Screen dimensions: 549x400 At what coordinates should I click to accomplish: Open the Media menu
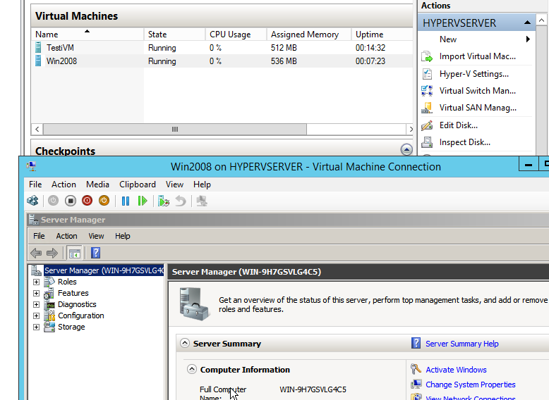pyautogui.click(x=97, y=185)
